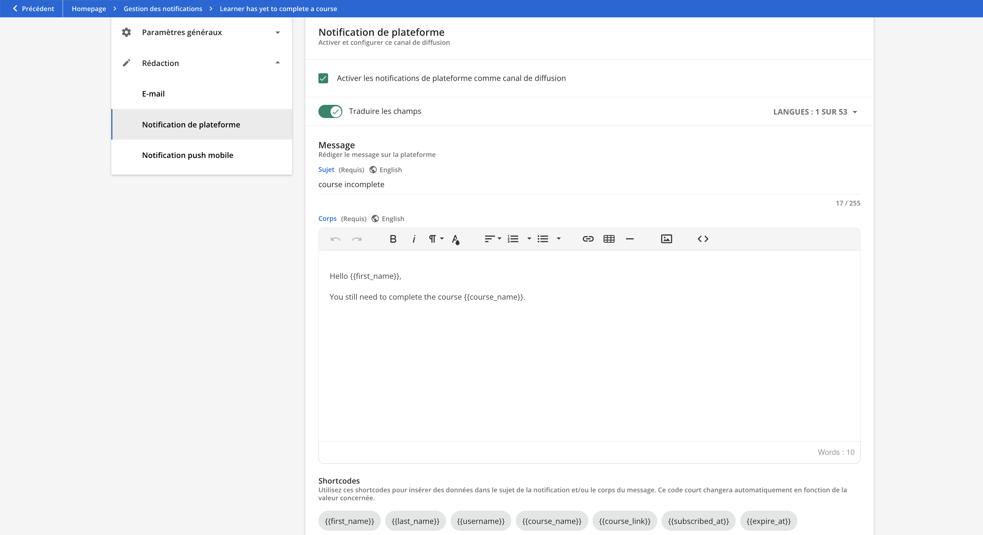Click the Message section heading
This screenshot has height=535, width=983.
tap(336, 145)
